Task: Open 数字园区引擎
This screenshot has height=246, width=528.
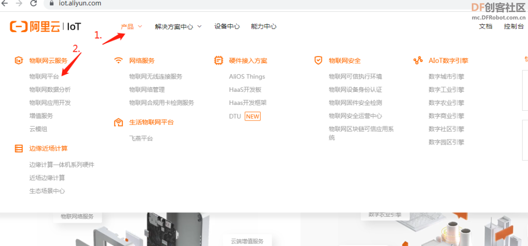Action: (446, 142)
